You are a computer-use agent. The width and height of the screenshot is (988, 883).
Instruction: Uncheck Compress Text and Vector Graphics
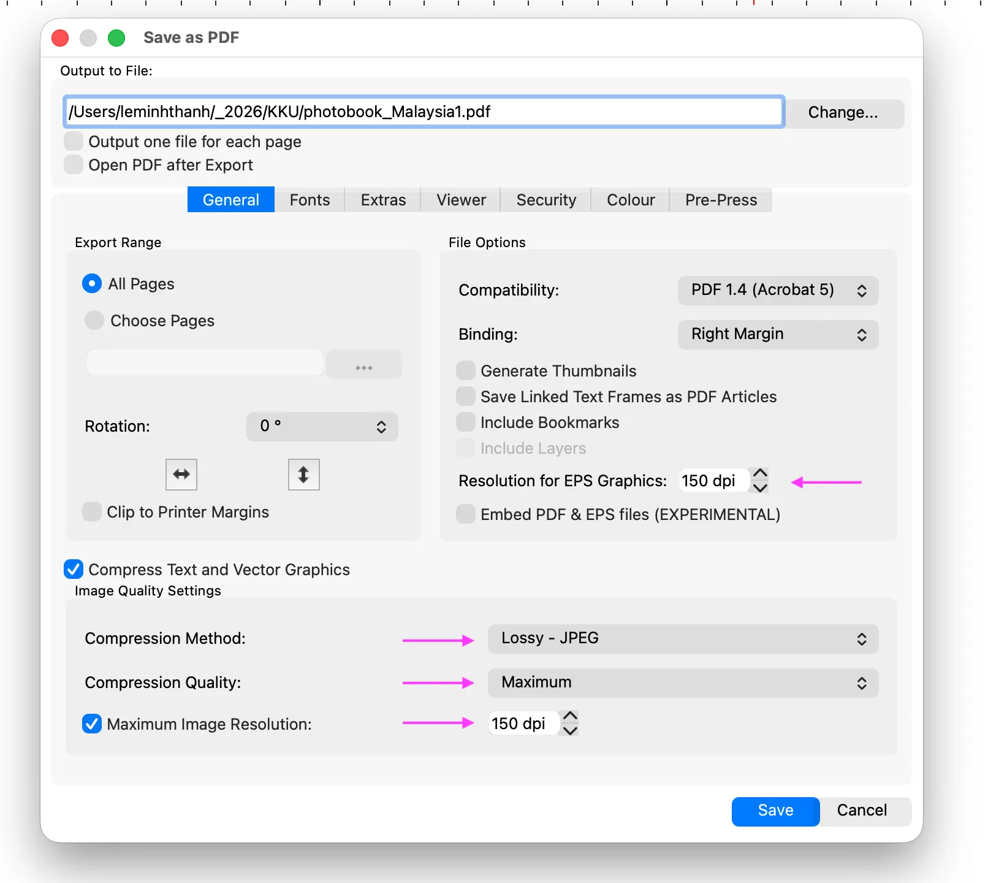click(74, 570)
